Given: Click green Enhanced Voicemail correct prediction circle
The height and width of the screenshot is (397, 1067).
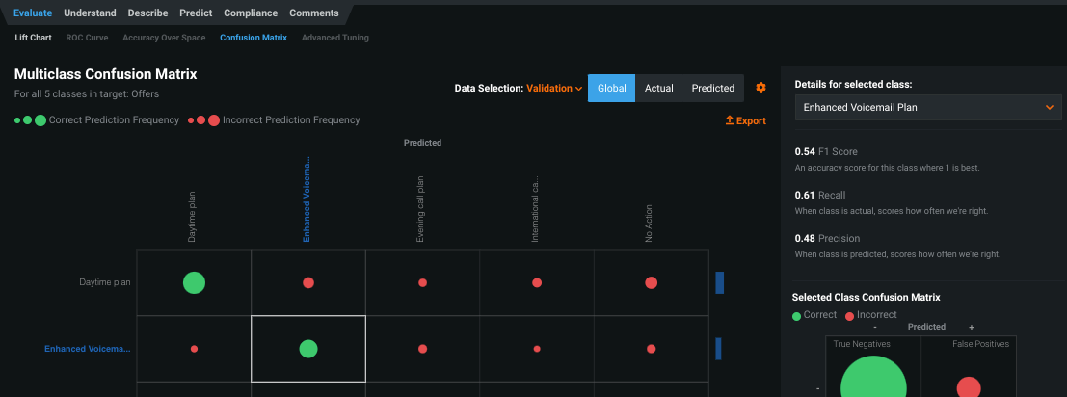Looking at the screenshot, I should click(308, 349).
